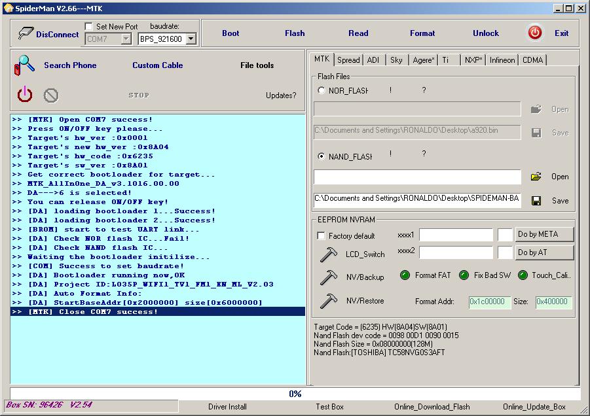Viewport: 590px width, 416px height.
Task: Click the DisConnect cable icon
Action: pos(26,33)
